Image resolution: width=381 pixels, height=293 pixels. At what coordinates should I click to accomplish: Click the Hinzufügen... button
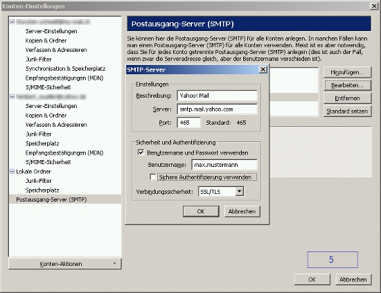[347, 72]
